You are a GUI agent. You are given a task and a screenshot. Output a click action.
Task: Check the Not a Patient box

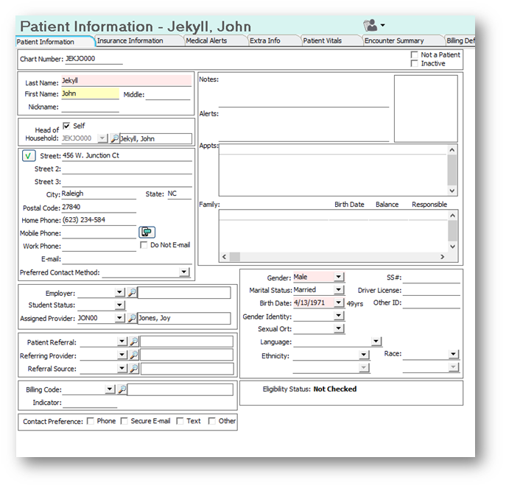point(414,55)
